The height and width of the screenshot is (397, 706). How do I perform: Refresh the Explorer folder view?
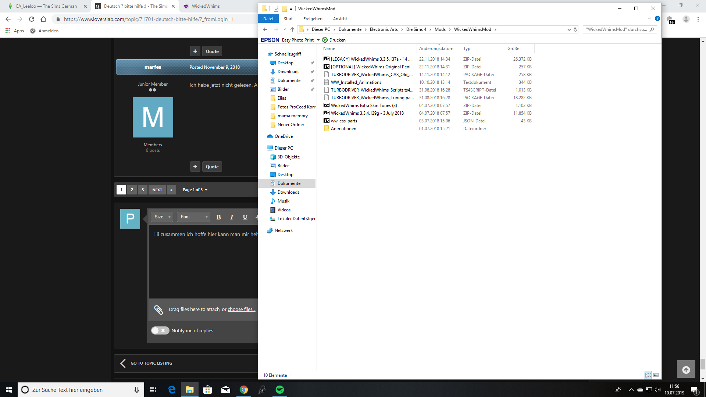(575, 29)
